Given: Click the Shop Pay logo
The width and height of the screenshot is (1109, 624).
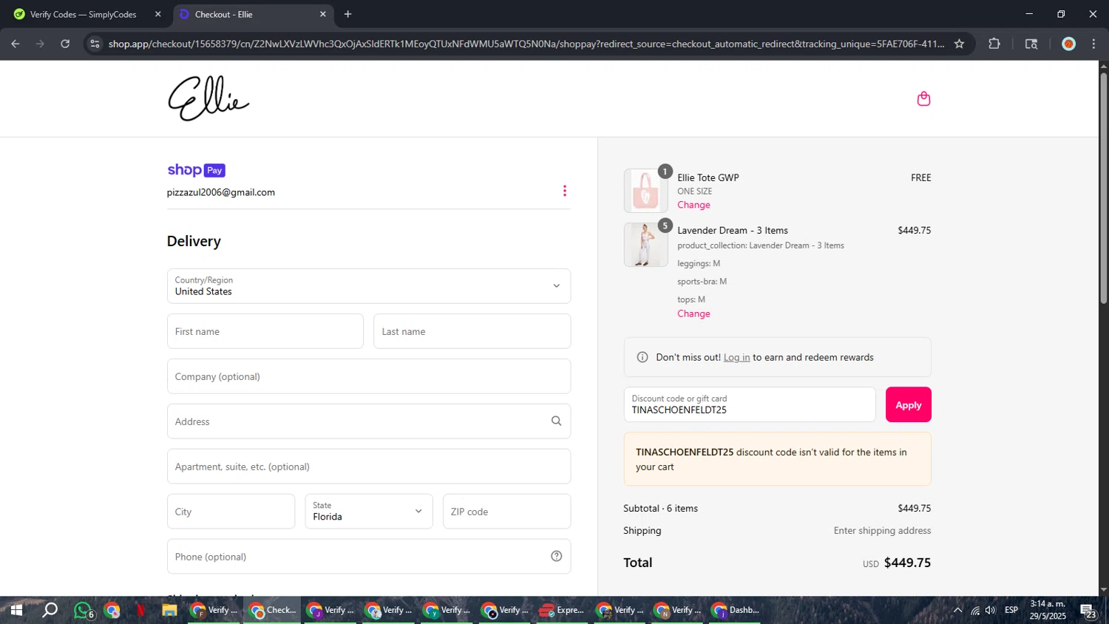Looking at the screenshot, I should tap(196, 170).
